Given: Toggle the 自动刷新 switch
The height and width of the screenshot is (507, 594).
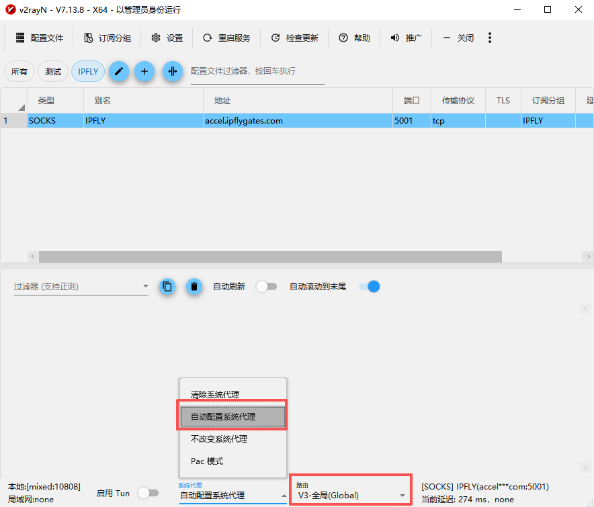Looking at the screenshot, I should [266, 287].
